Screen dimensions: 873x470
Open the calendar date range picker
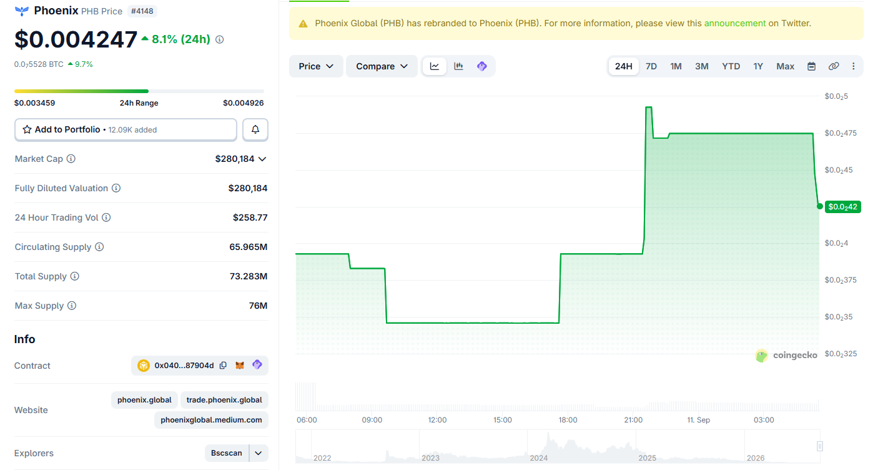[812, 66]
